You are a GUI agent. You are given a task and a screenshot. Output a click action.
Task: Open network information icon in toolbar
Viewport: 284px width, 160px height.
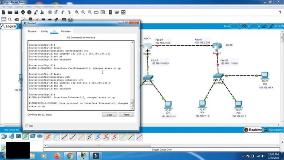point(29,12)
